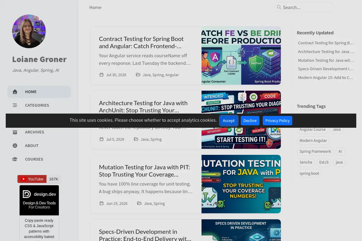Screen dimensions: 362x241
Task: Open Architecture Testing with ArchUnit post title
Action: coord(143,107)
